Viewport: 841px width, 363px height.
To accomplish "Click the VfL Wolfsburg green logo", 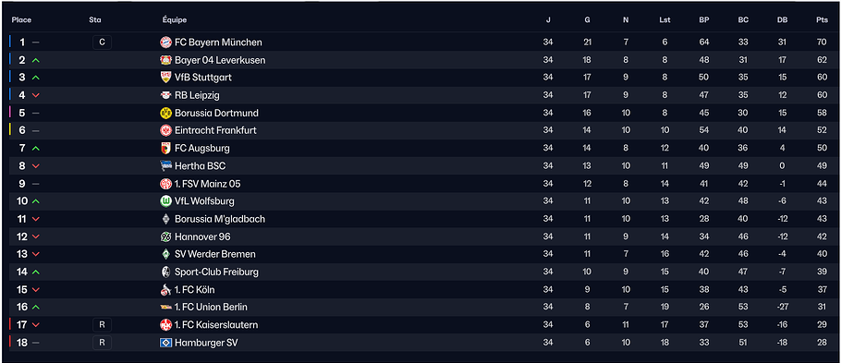I will (x=165, y=201).
